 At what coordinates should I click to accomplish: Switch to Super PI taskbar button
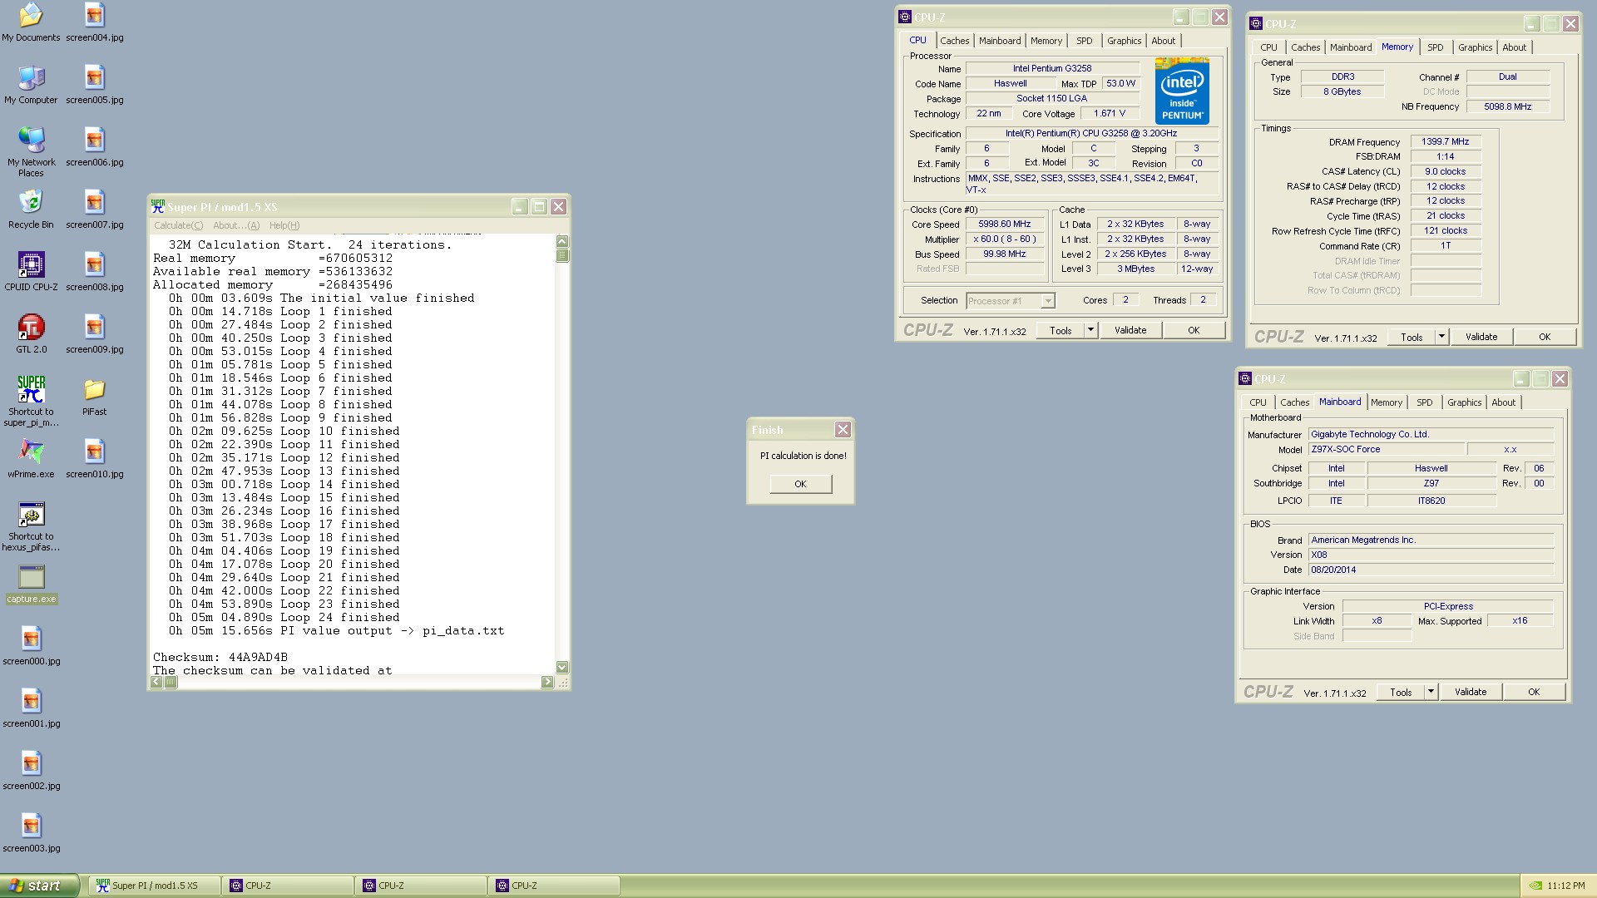pos(155,886)
